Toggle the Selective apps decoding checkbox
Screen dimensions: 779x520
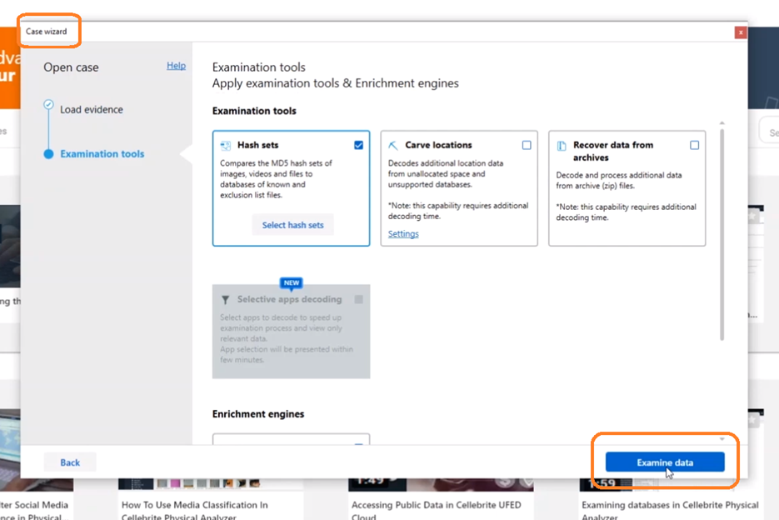tap(359, 299)
